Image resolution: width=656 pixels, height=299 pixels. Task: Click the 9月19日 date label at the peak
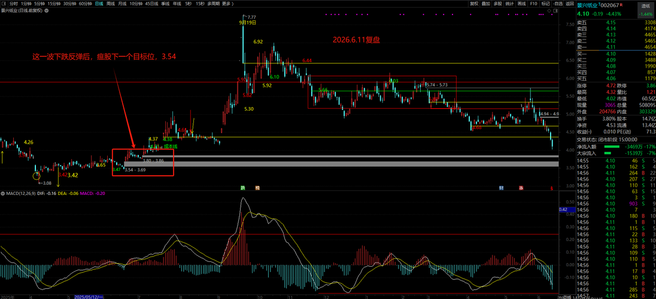(x=247, y=23)
